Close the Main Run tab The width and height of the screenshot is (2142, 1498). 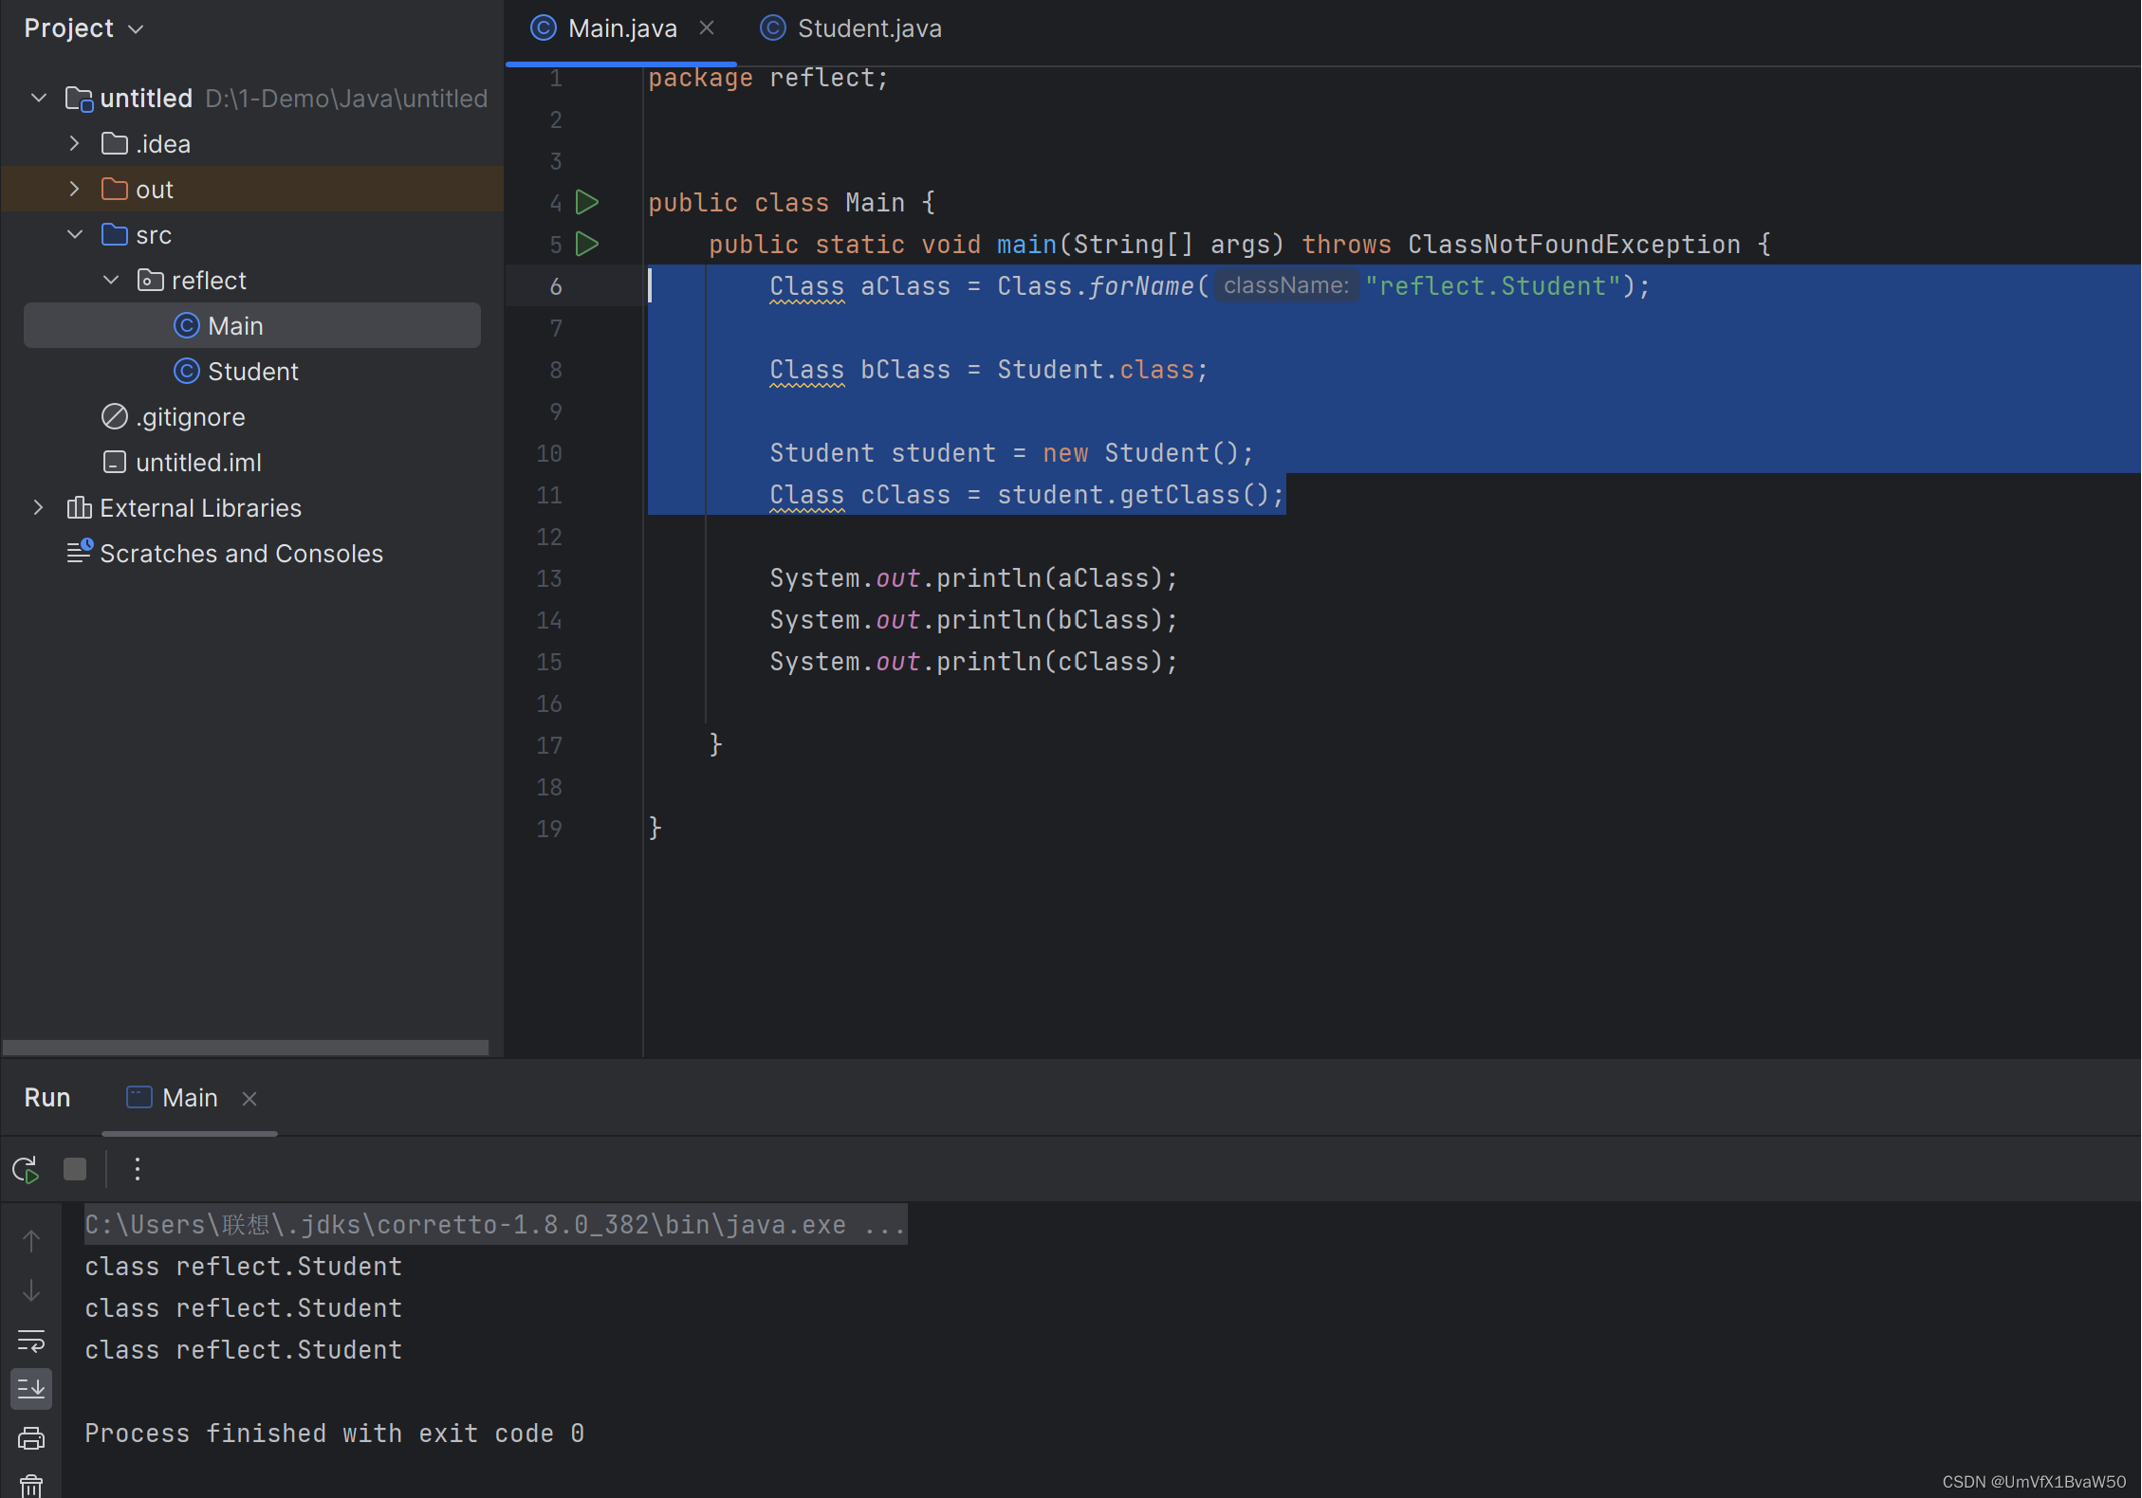point(250,1098)
